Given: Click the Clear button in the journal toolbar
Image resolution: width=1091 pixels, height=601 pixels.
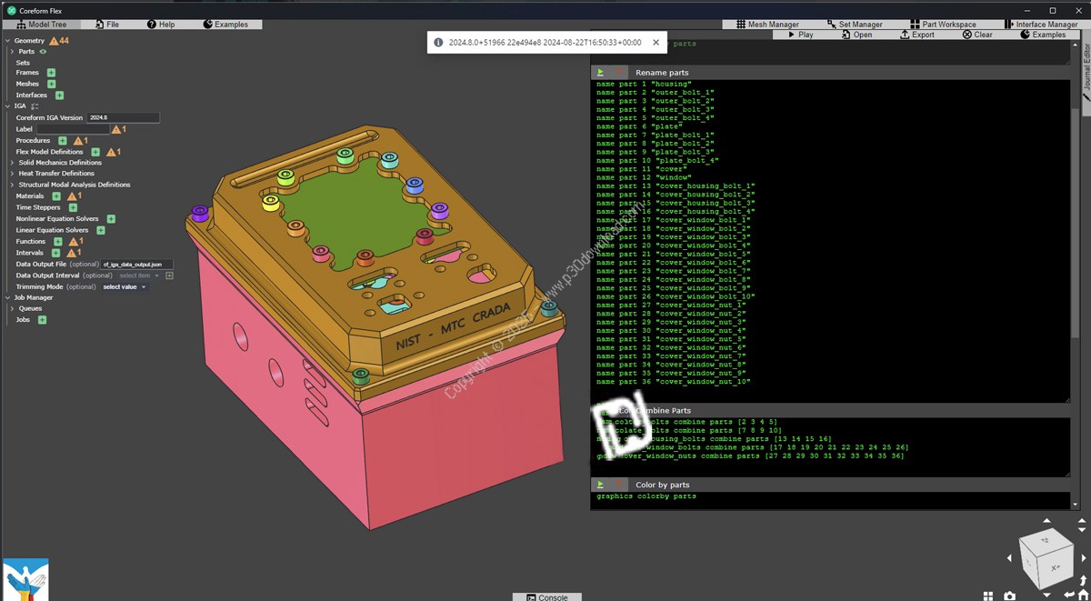Looking at the screenshot, I should click(977, 35).
